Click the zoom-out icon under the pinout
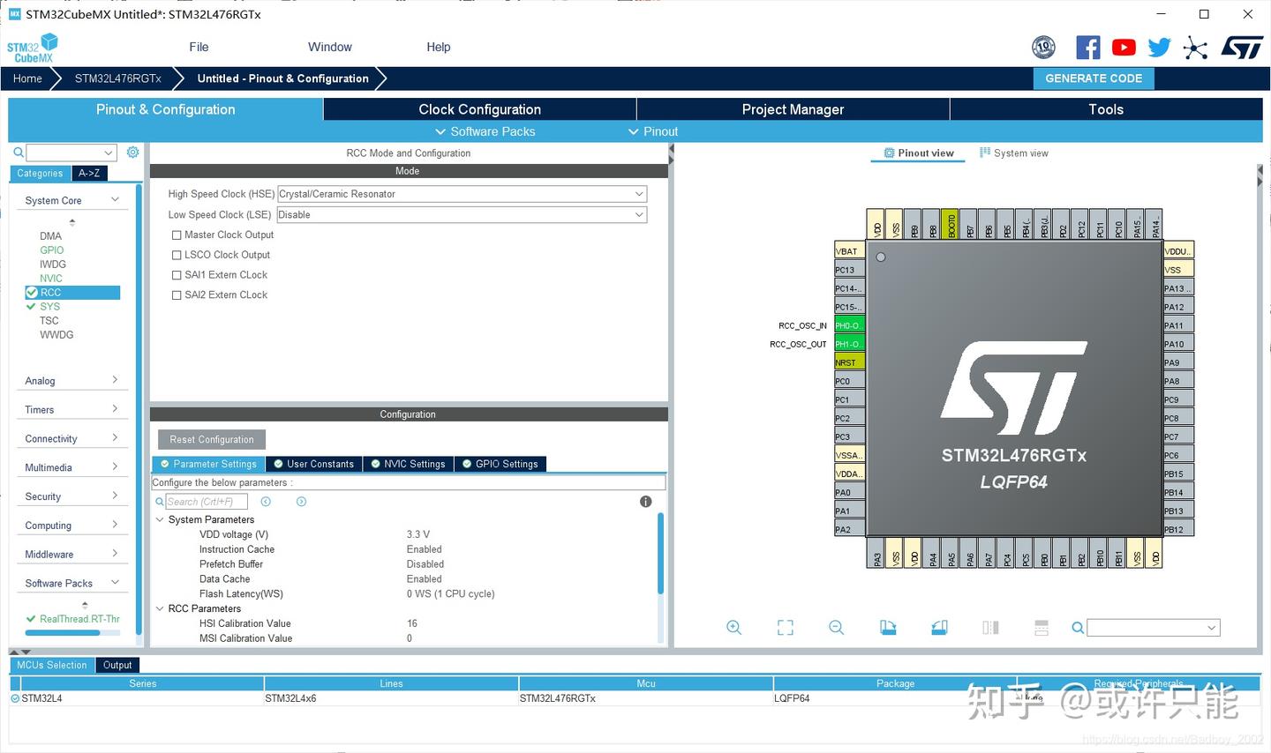 pos(836,627)
